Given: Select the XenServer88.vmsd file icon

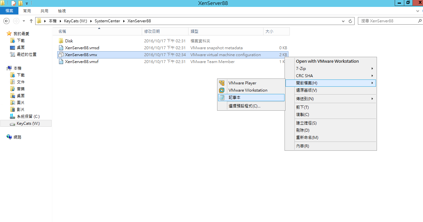Looking at the screenshot, I should tap(61, 48).
